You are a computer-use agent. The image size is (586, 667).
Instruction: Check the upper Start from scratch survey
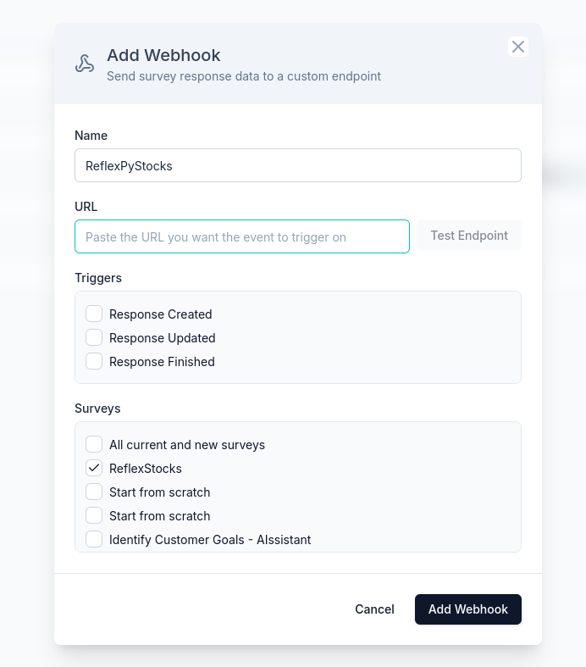(94, 492)
